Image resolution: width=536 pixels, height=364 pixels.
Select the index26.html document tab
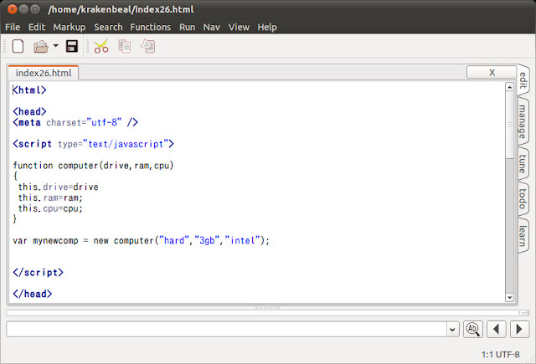point(44,73)
